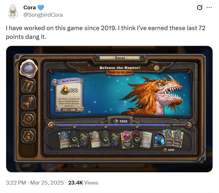Click the Cora display name

(30, 7)
